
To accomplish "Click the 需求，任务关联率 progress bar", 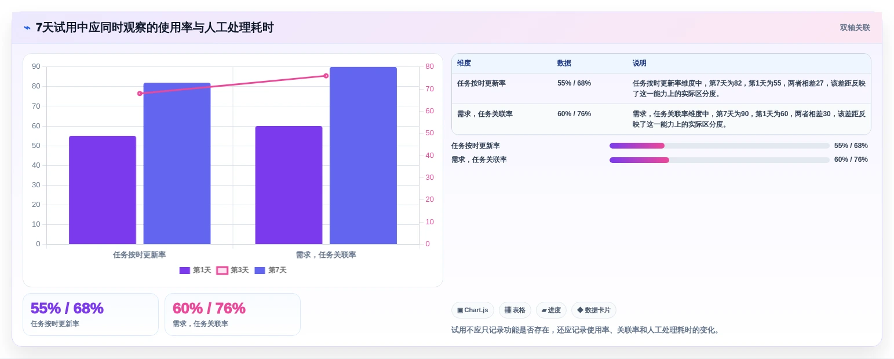I will (720, 160).
